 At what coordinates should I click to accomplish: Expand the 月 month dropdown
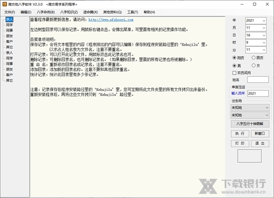pyautogui.click(x=263, y=28)
